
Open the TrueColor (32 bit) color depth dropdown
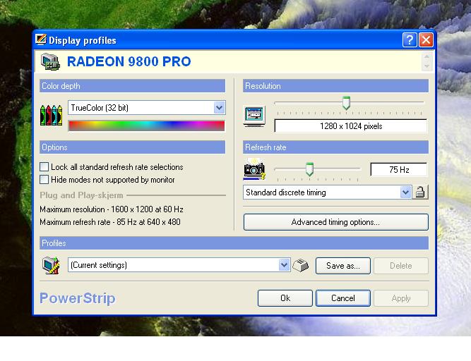pyautogui.click(x=220, y=108)
